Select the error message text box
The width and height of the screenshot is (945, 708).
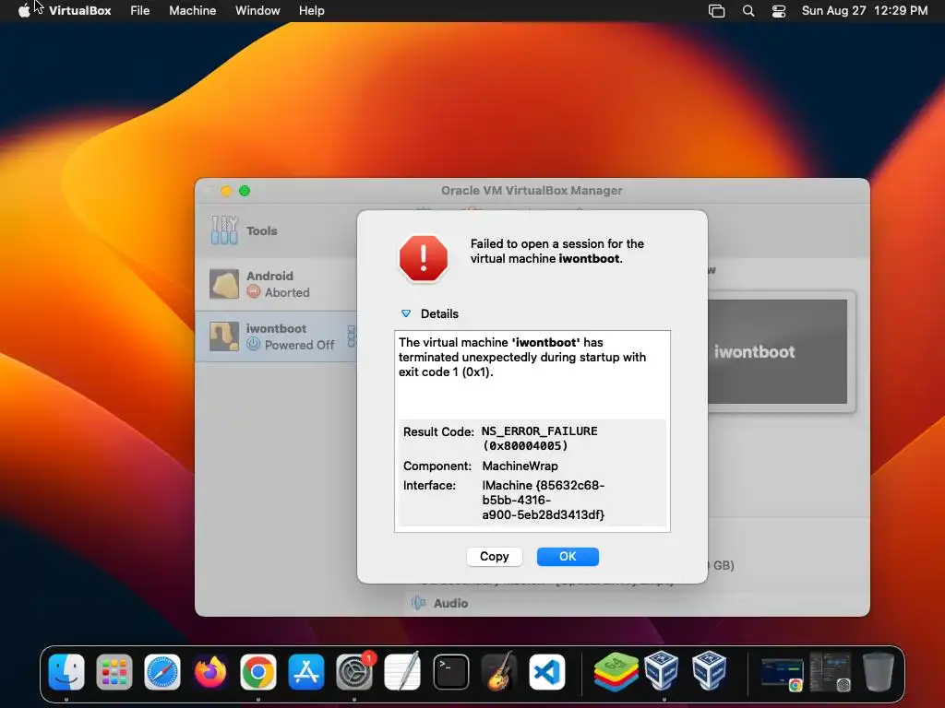pos(532,431)
